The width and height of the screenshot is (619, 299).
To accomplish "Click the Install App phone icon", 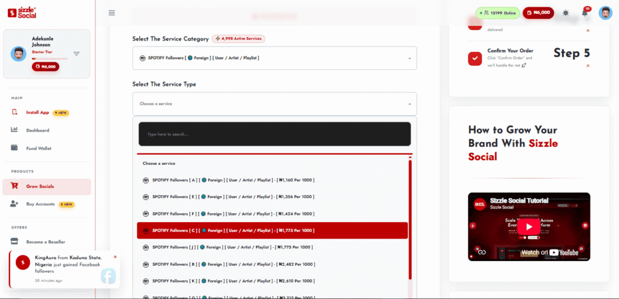I will (15, 112).
